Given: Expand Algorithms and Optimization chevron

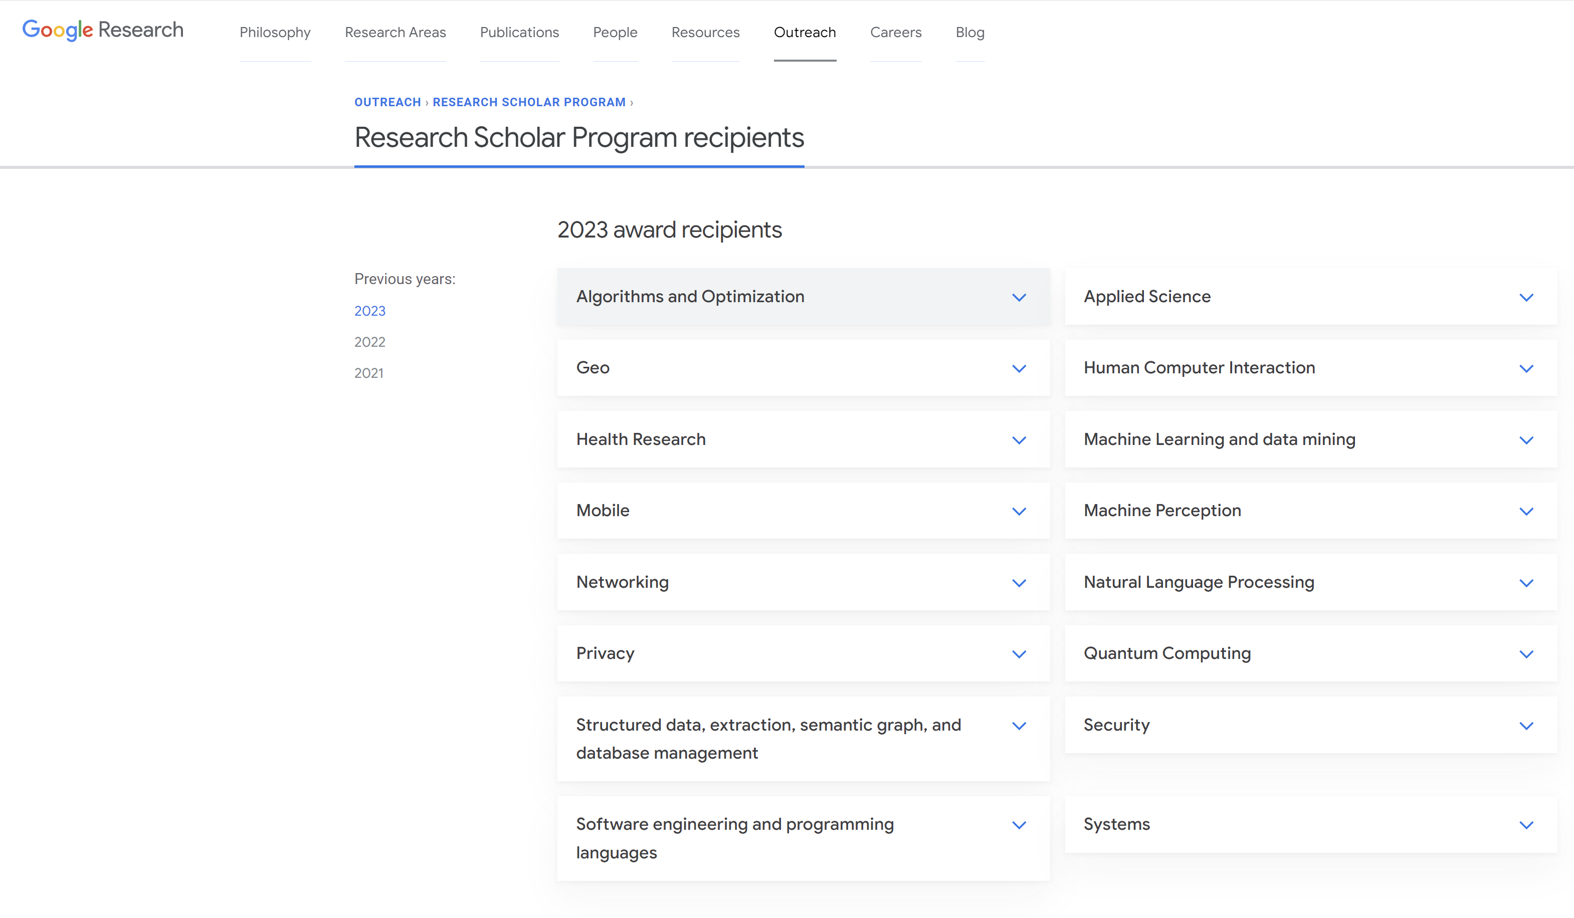Looking at the screenshot, I should (1019, 297).
